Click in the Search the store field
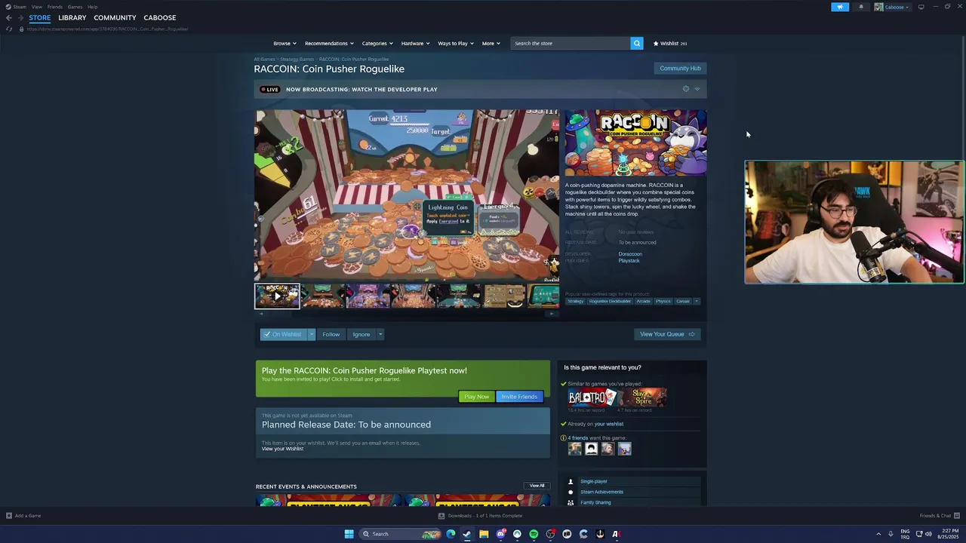Image resolution: width=966 pixels, height=543 pixels. 571,43
